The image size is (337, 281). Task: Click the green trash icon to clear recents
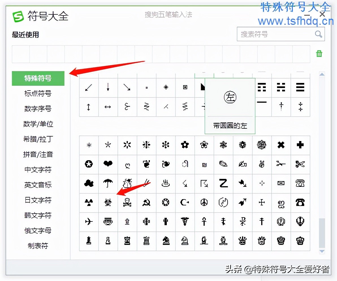(319, 54)
